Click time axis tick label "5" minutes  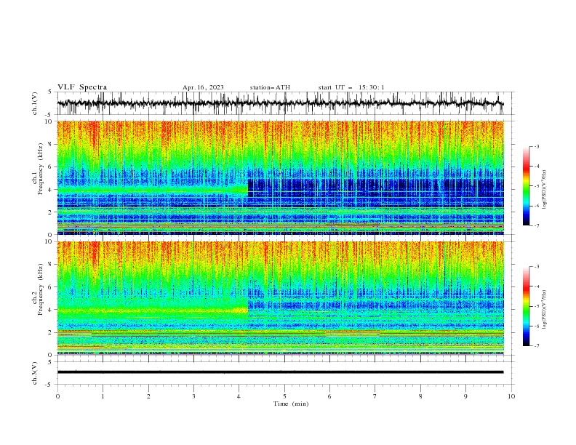[284, 396]
